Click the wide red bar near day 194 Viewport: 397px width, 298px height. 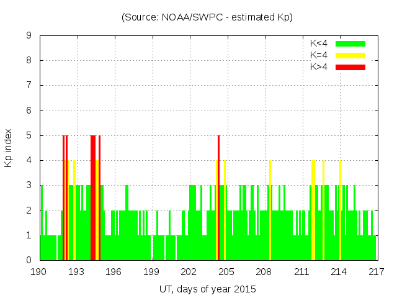pos(93,199)
